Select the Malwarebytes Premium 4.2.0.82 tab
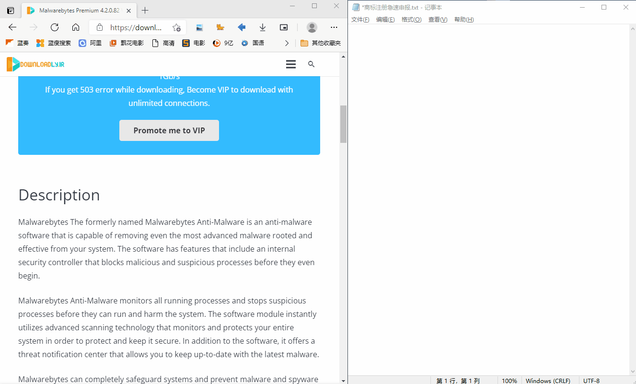 79,10
